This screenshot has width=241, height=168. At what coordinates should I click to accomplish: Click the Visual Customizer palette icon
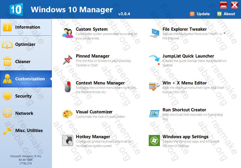(68, 114)
